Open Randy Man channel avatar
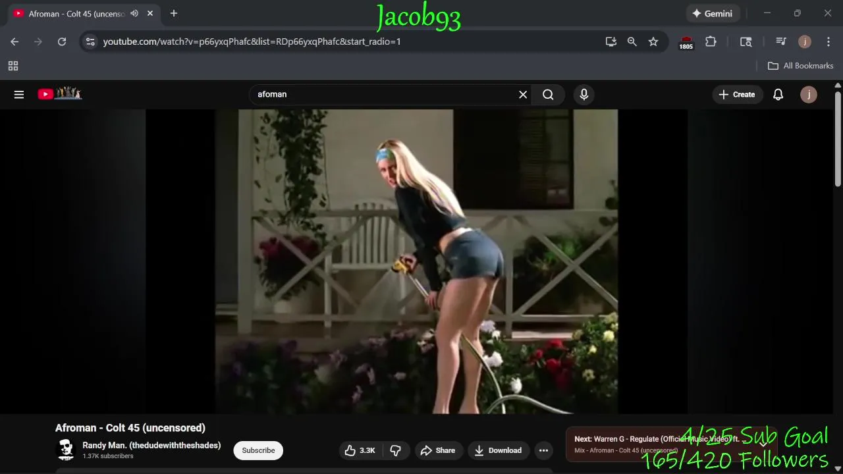This screenshot has height=474, width=843. (x=66, y=450)
